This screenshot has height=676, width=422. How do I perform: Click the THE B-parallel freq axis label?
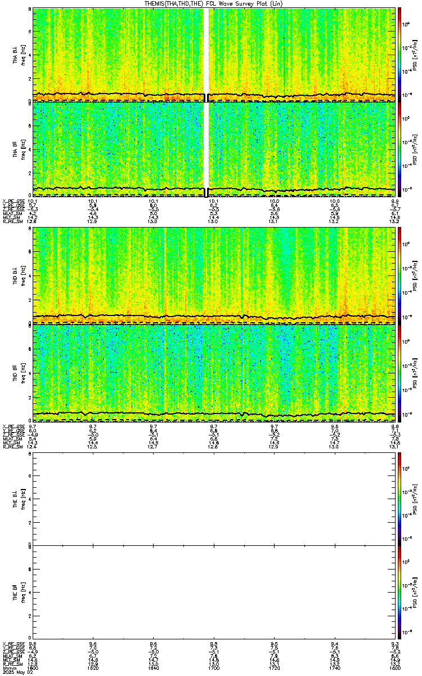[x=24, y=593]
